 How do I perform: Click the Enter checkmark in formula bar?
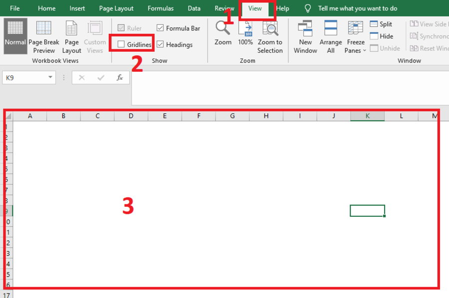pyautogui.click(x=101, y=78)
